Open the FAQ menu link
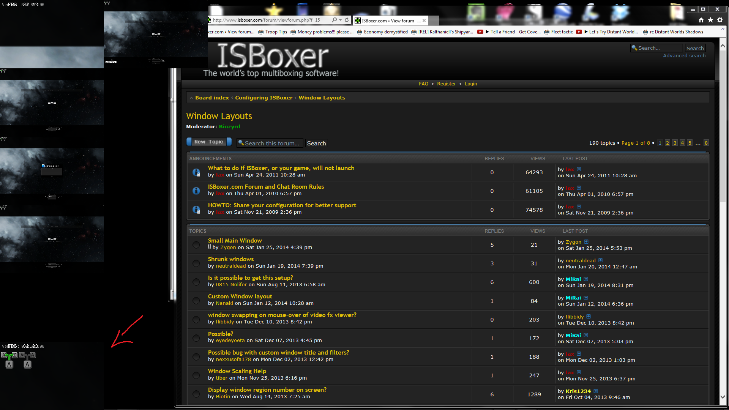This screenshot has height=410, width=729. point(423,84)
